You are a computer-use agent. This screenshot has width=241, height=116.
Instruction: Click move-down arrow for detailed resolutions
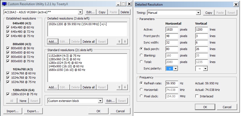pos(125,41)
